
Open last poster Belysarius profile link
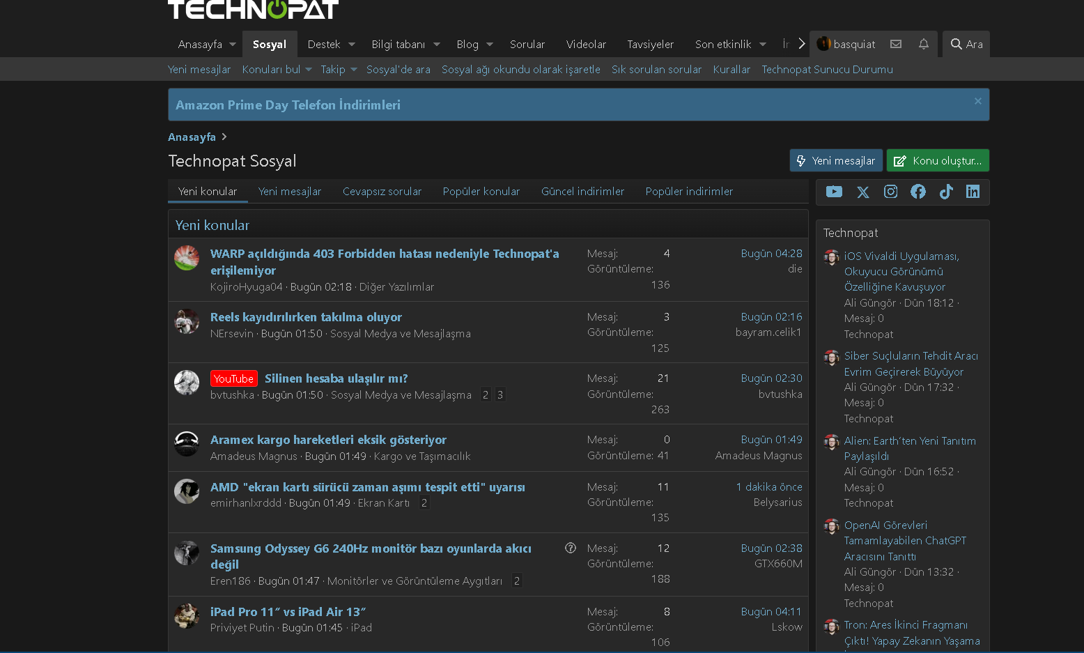[777, 502]
